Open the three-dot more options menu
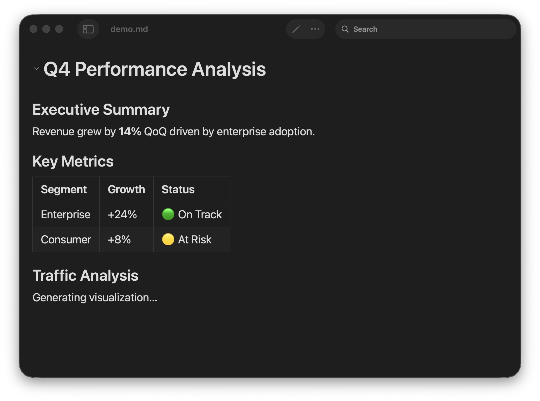Image resolution: width=540 pixels, height=401 pixels. click(x=315, y=29)
